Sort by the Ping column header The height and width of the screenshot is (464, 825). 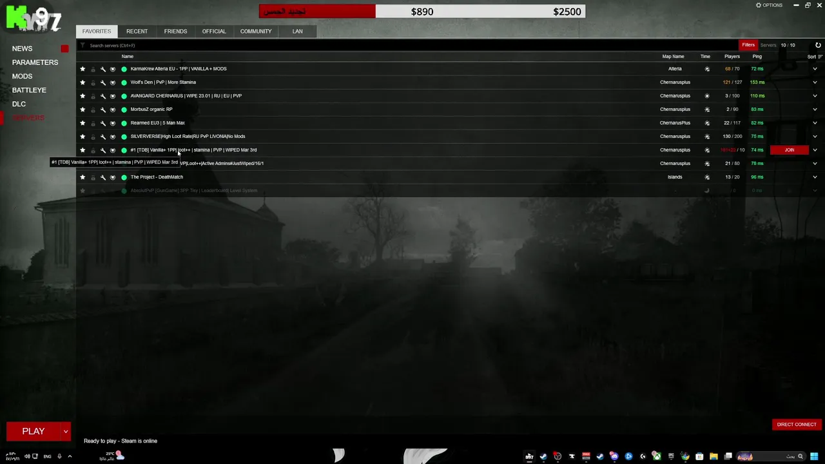tap(757, 57)
